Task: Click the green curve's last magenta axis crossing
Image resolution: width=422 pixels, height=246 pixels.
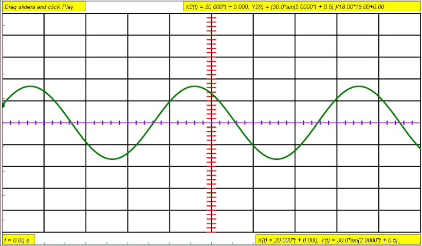Action: point(399,123)
